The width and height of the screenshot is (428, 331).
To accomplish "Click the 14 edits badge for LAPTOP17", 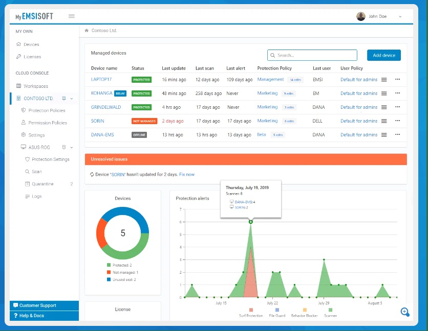I will pos(295,80).
